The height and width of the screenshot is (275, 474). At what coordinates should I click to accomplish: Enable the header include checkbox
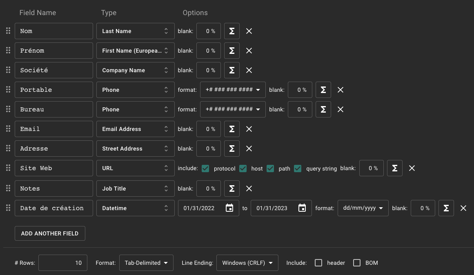[318, 263]
